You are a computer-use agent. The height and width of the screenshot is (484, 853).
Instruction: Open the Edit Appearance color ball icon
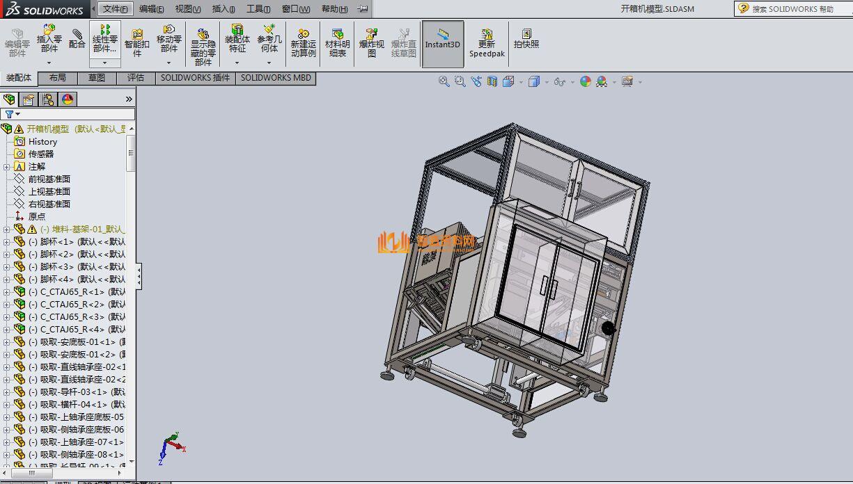pos(586,81)
